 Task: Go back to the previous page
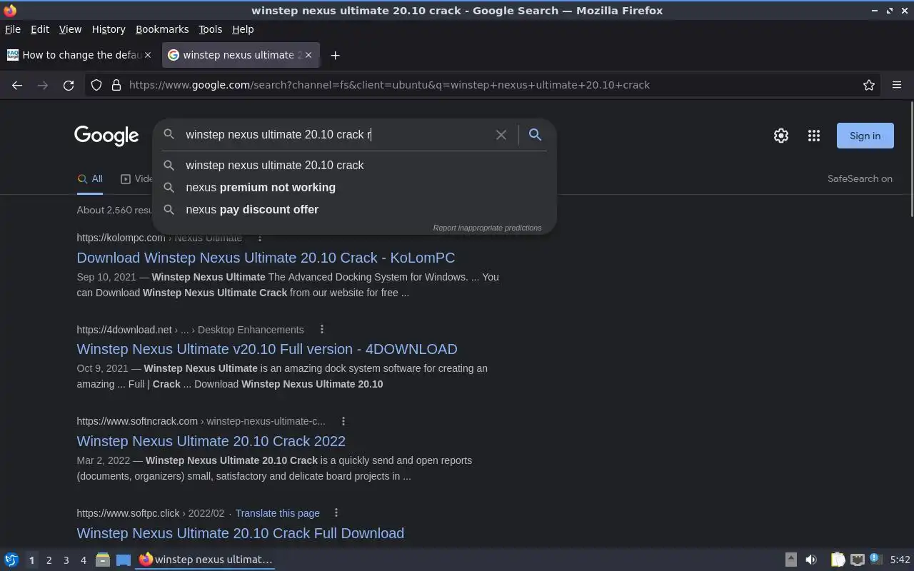tap(17, 85)
